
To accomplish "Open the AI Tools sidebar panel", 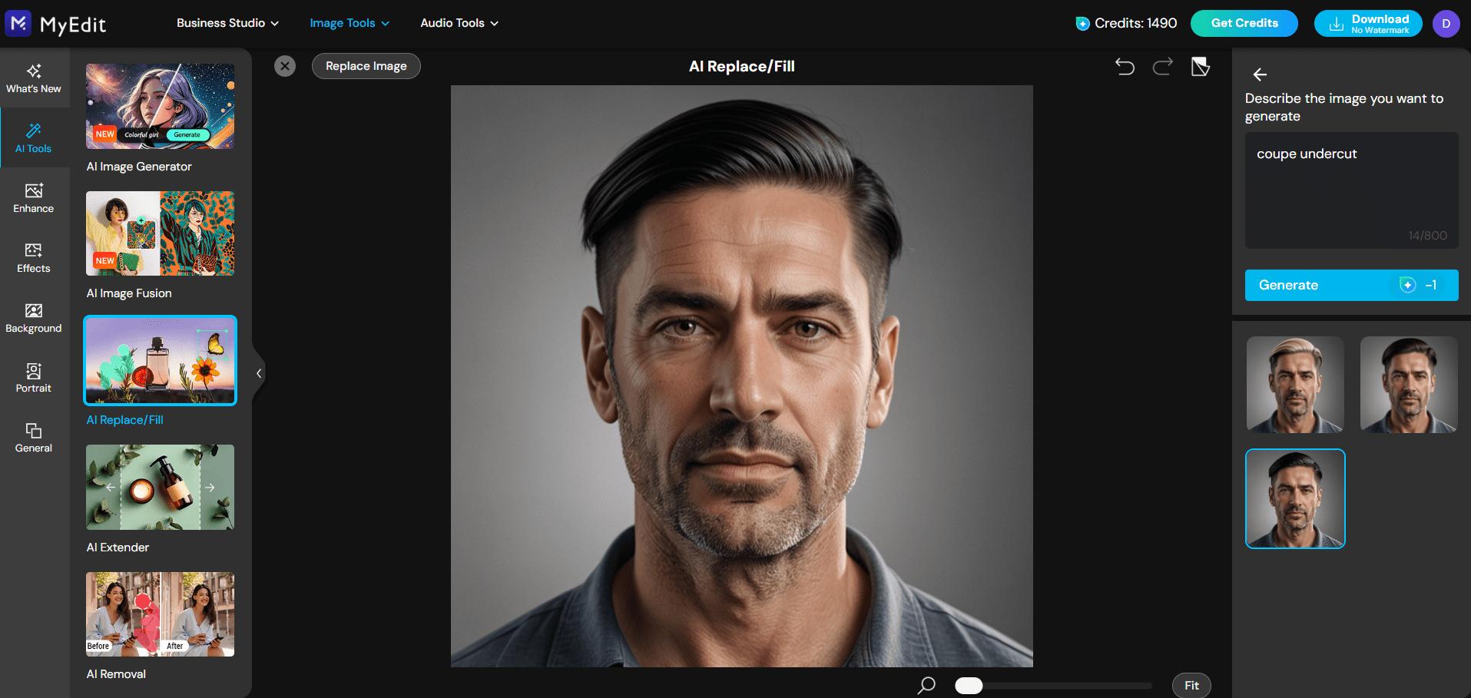I will point(33,138).
